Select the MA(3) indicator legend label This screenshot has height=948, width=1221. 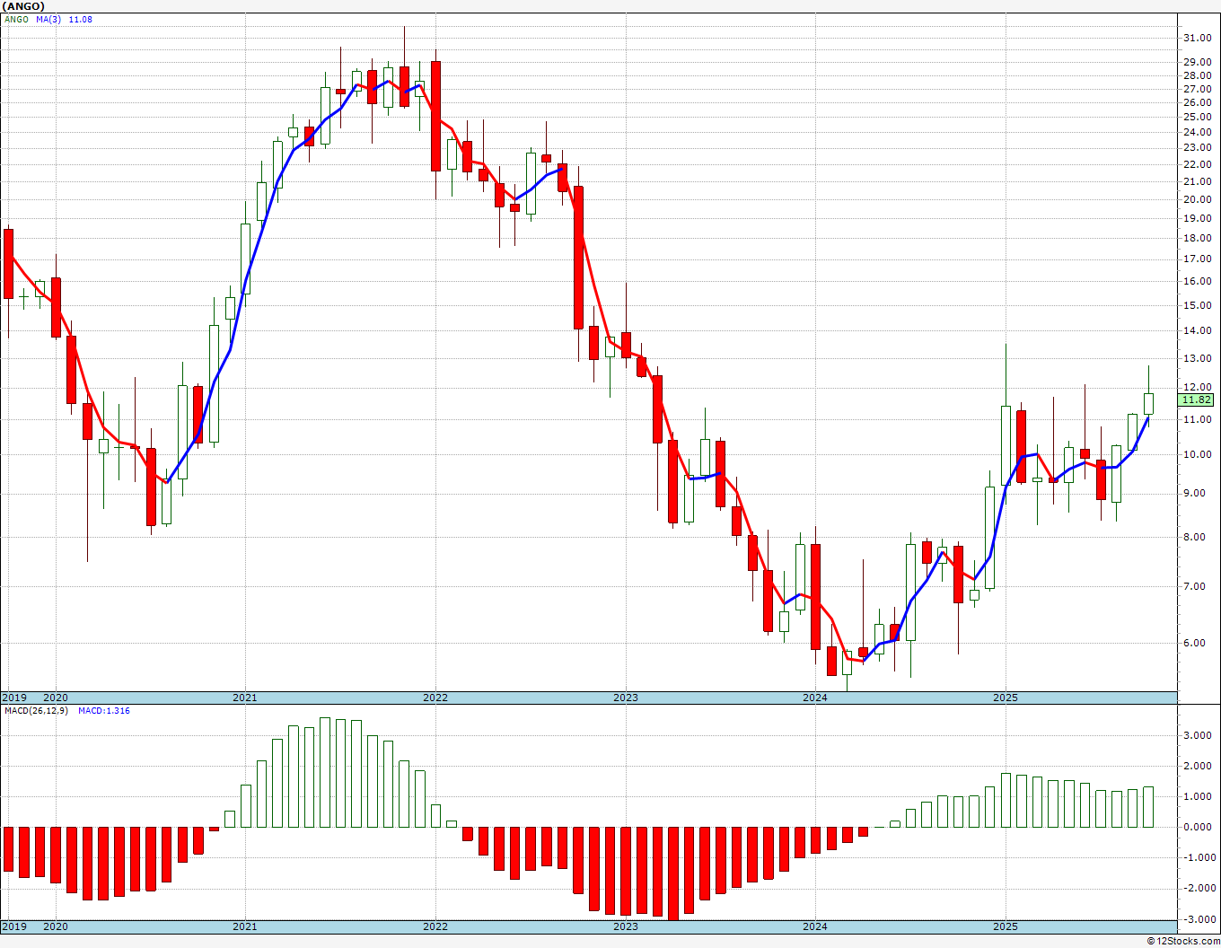[49, 19]
